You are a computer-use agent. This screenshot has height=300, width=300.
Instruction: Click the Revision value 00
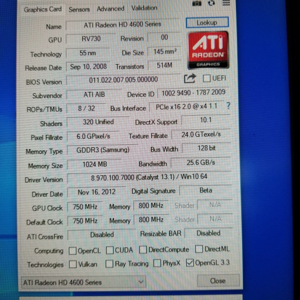point(164,37)
